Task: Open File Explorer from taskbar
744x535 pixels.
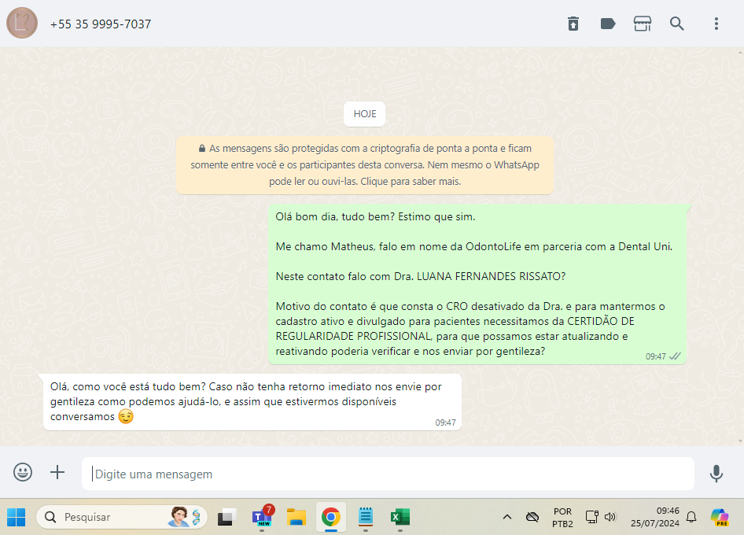Action: (x=296, y=517)
